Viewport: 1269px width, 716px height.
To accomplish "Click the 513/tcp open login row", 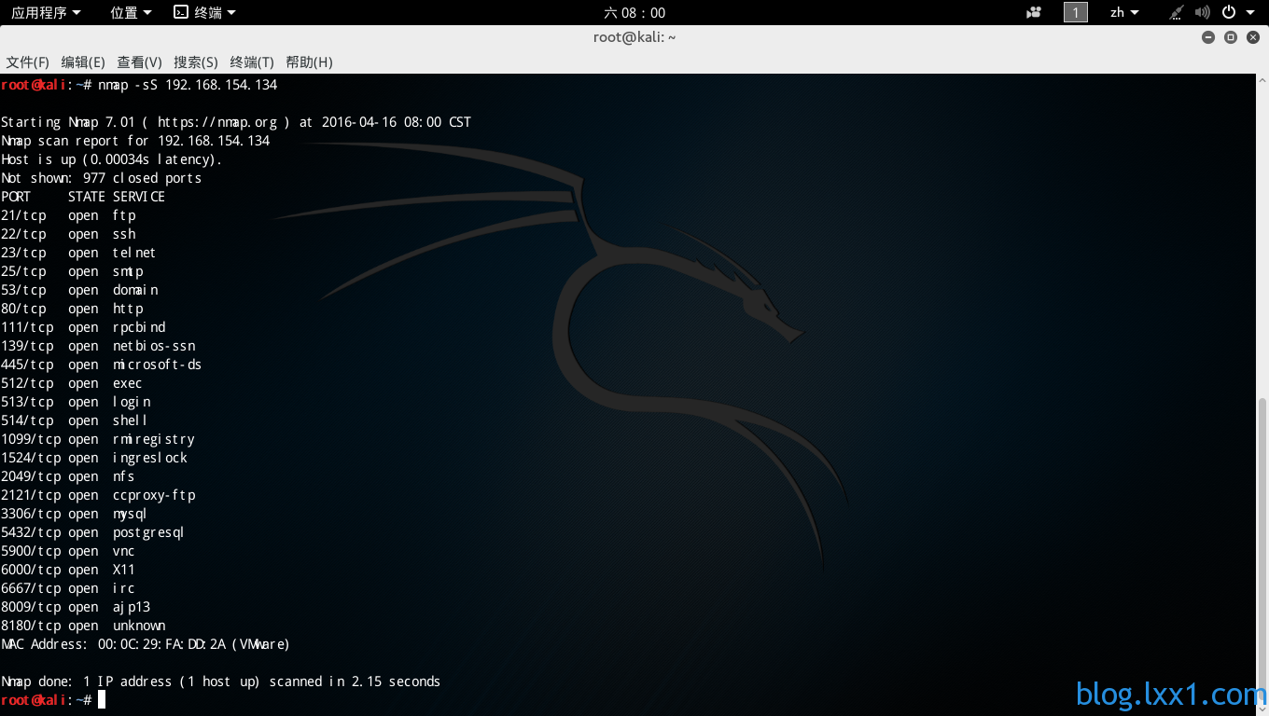I will pyautogui.click(x=76, y=402).
